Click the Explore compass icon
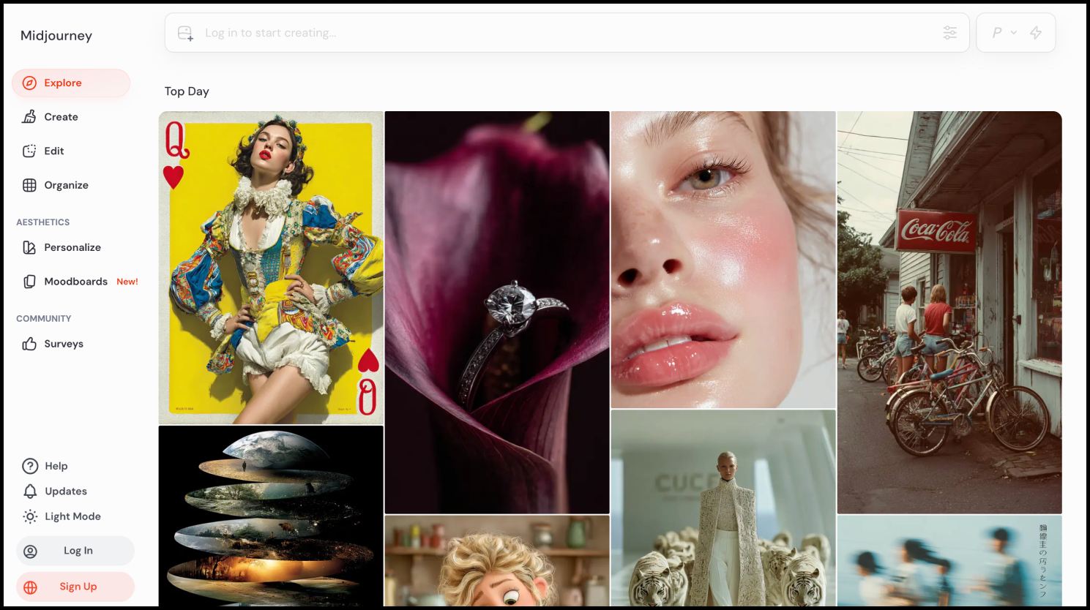 click(x=29, y=83)
